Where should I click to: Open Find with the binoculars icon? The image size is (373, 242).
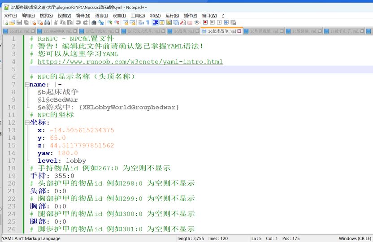click(94, 22)
